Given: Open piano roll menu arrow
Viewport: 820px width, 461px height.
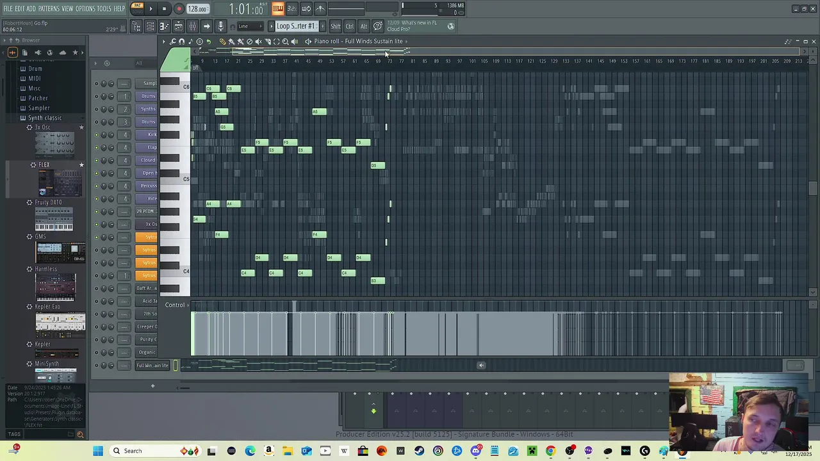Looking at the screenshot, I should click(164, 42).
